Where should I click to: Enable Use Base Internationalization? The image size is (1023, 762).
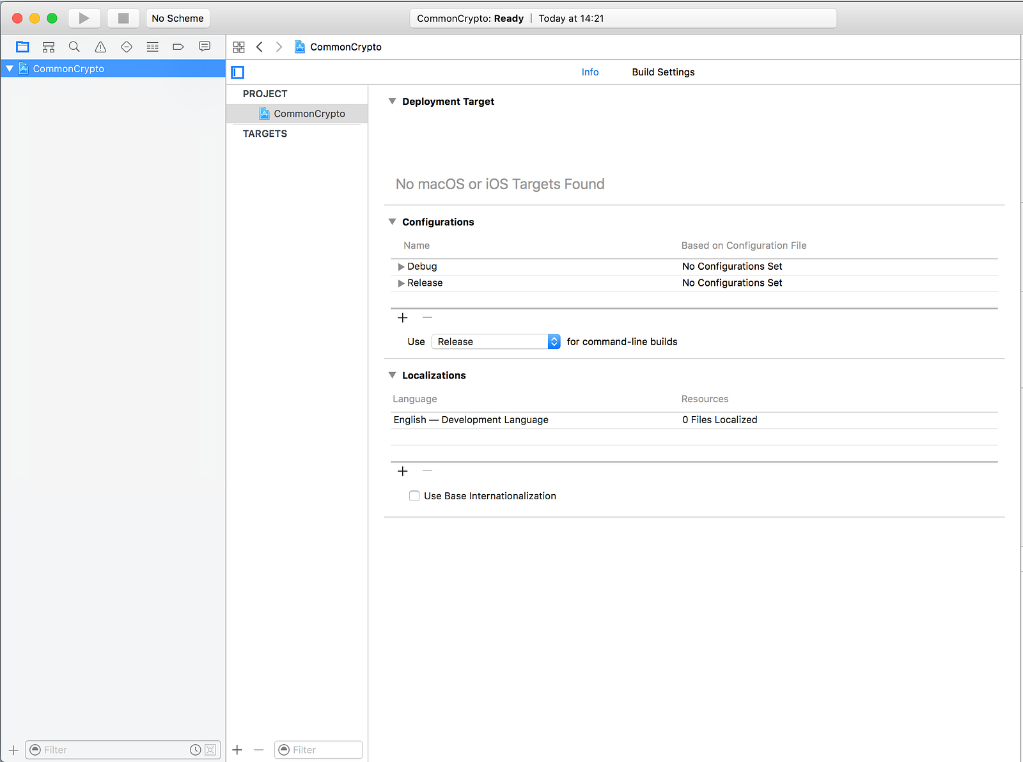(414, 496)
